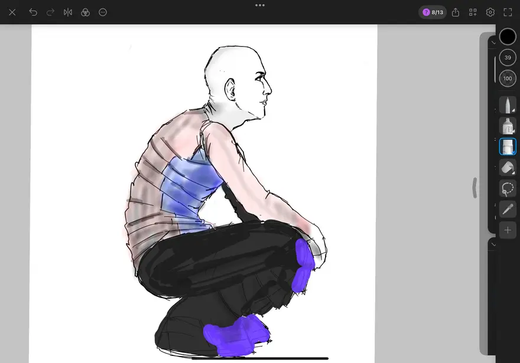Select the spray paint bottle tool
The width and height of the screenshot is (520, 363).
pos(508,126)
